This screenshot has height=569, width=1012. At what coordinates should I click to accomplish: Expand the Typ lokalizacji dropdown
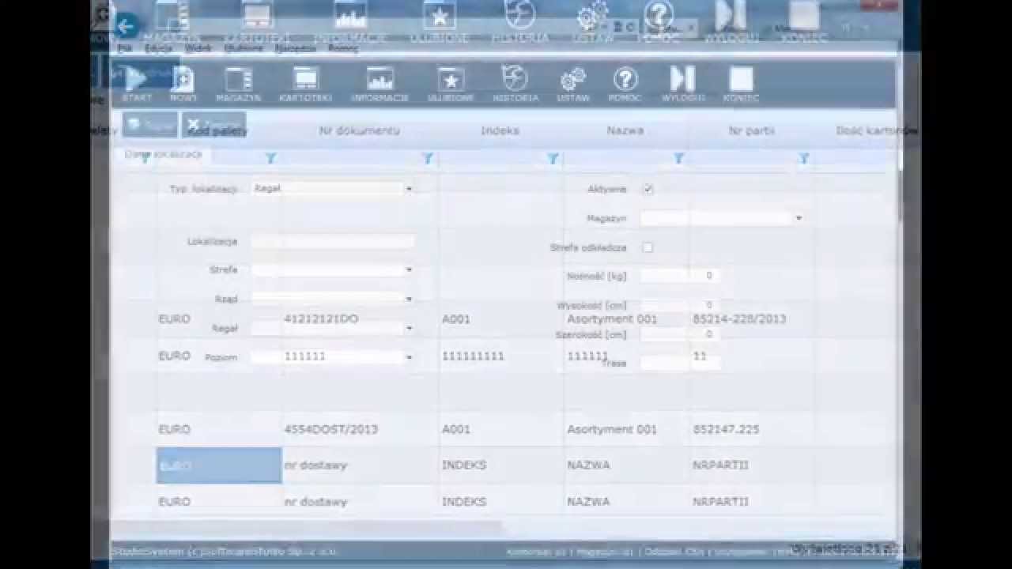pos(409,189)
